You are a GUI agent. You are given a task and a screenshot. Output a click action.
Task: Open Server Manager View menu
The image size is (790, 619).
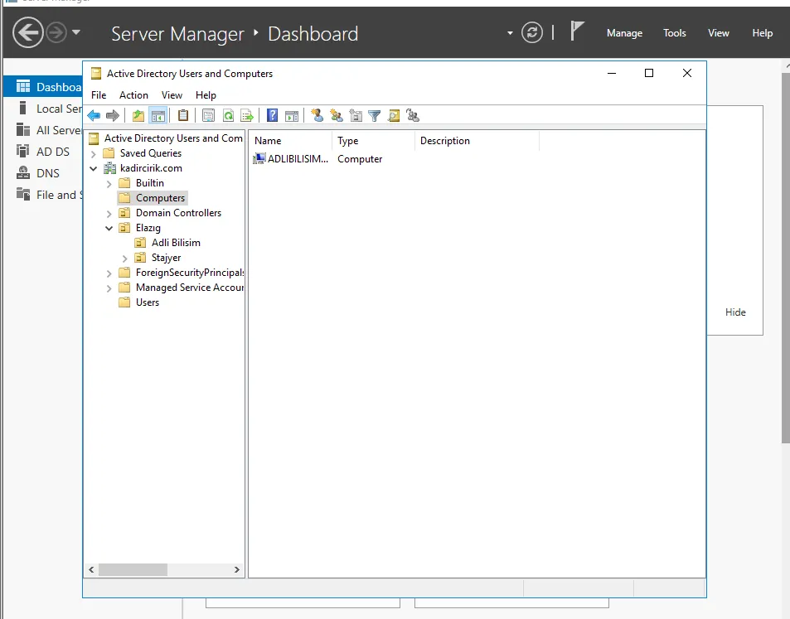(719, 33)
